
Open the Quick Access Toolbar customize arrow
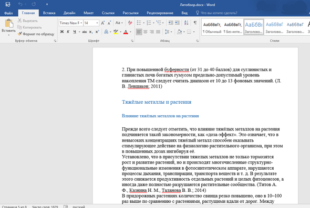47,4
